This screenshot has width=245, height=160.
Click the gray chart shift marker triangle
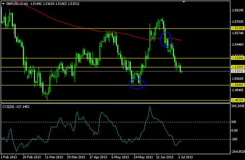[184, 2]
